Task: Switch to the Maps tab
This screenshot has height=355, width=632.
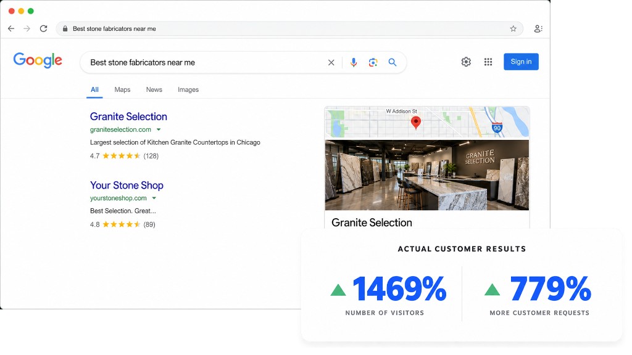Action: 122,90
